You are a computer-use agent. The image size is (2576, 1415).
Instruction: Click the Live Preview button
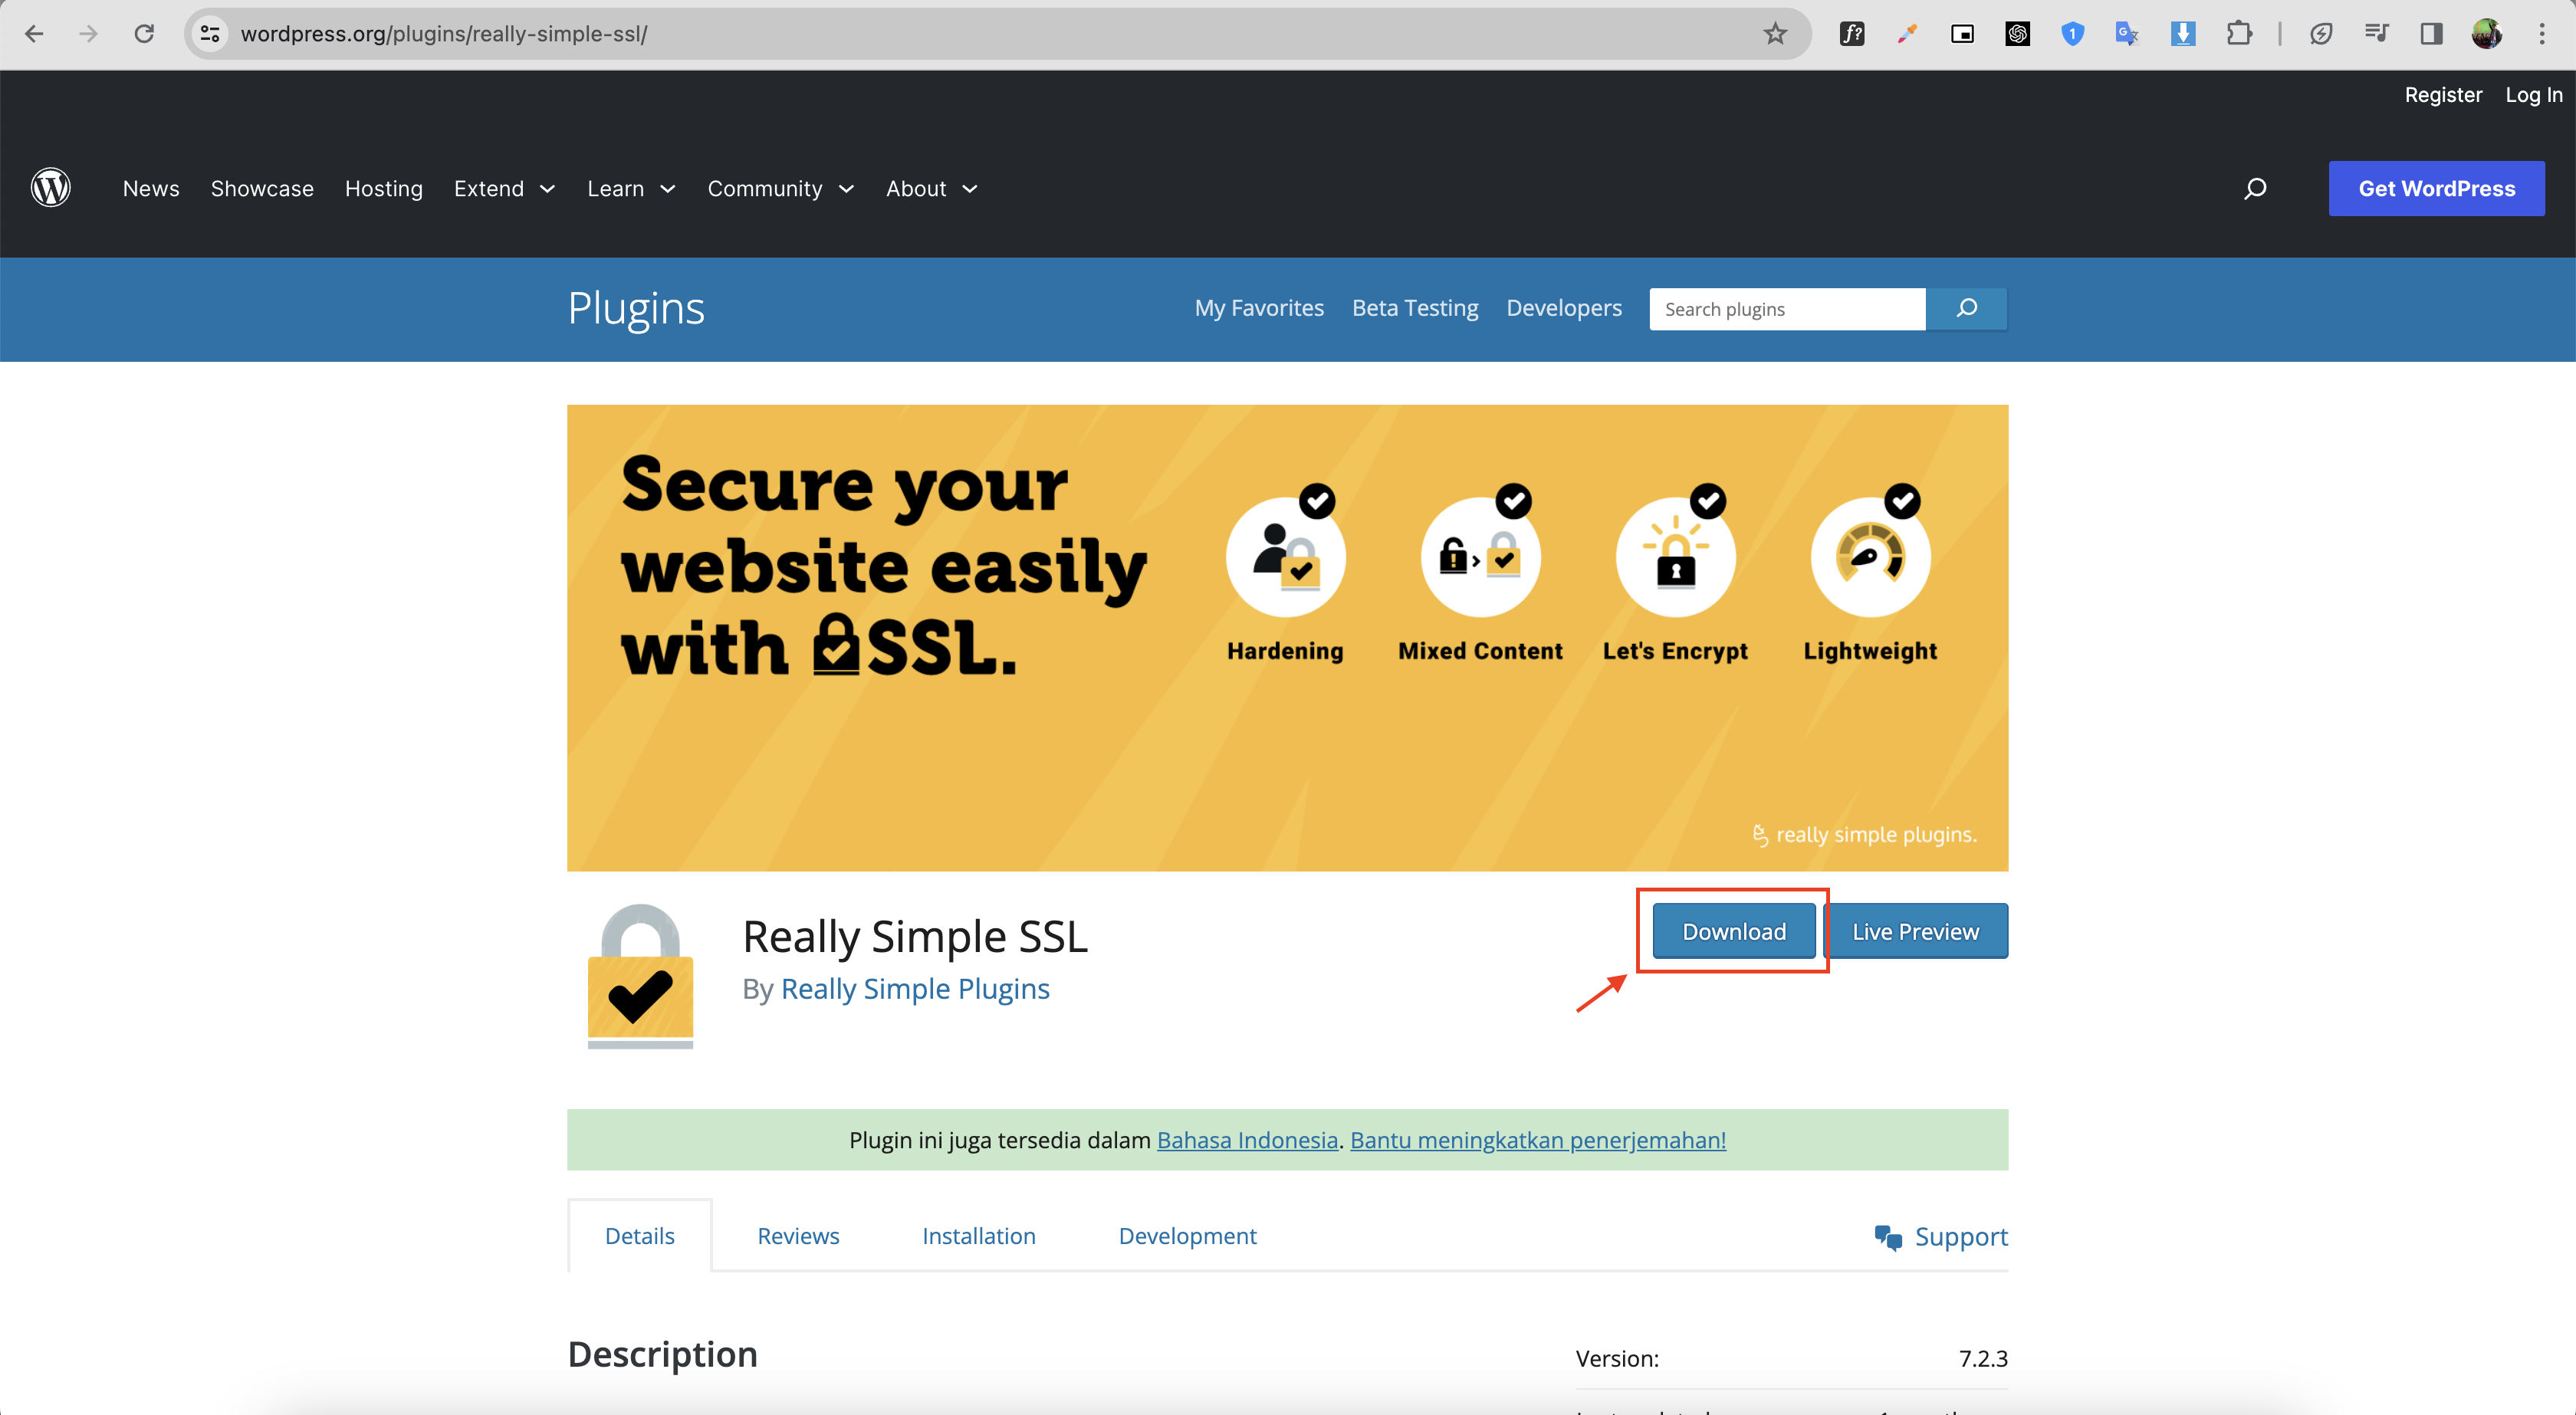point(1915,931)
